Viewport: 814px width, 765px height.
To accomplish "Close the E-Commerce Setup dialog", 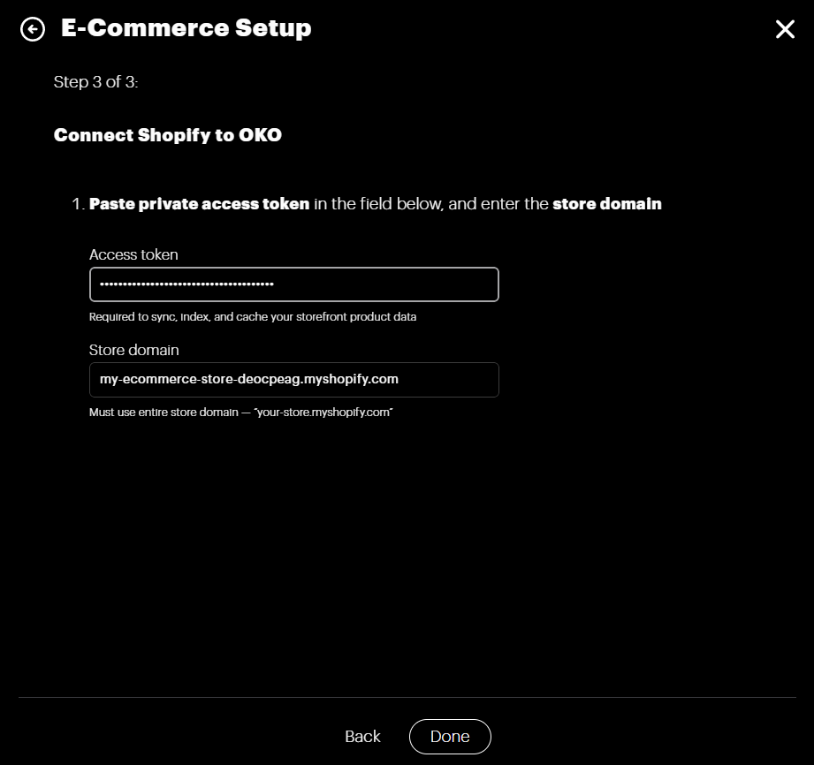I will 785,29.
